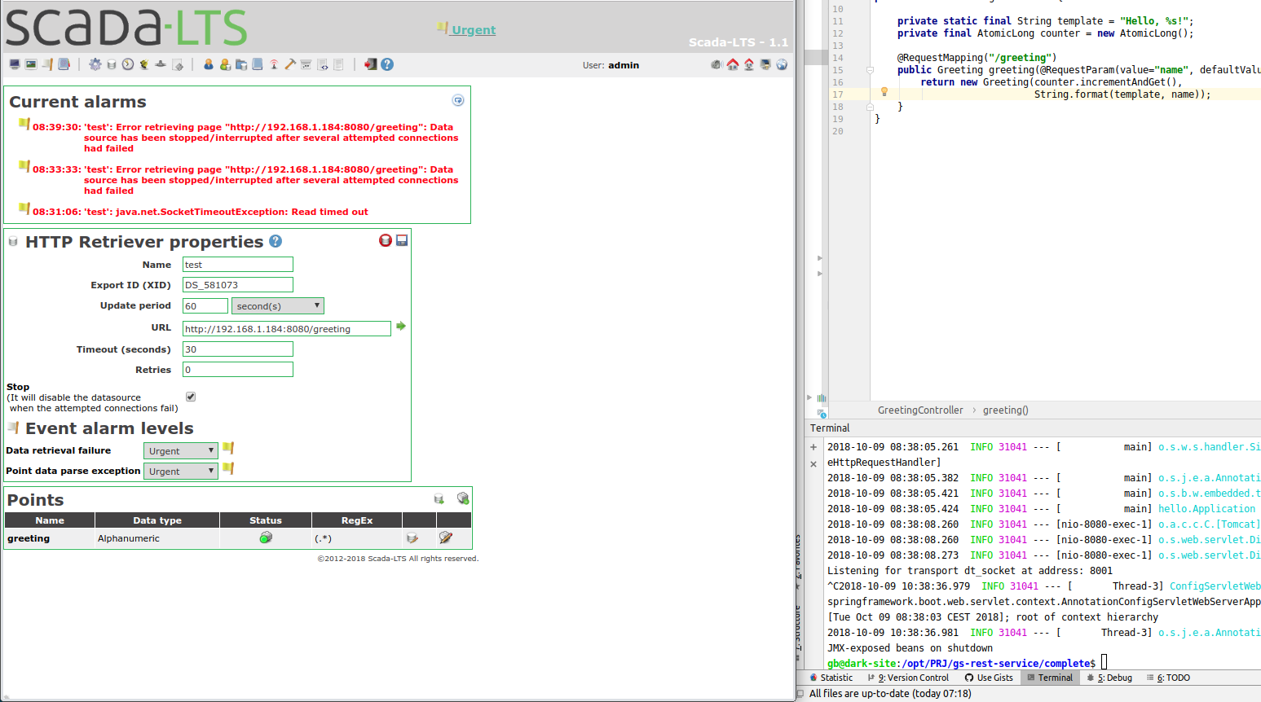Add a new point in Points panel
This screenshot has height=702, width=1261.
pos(463,498)
